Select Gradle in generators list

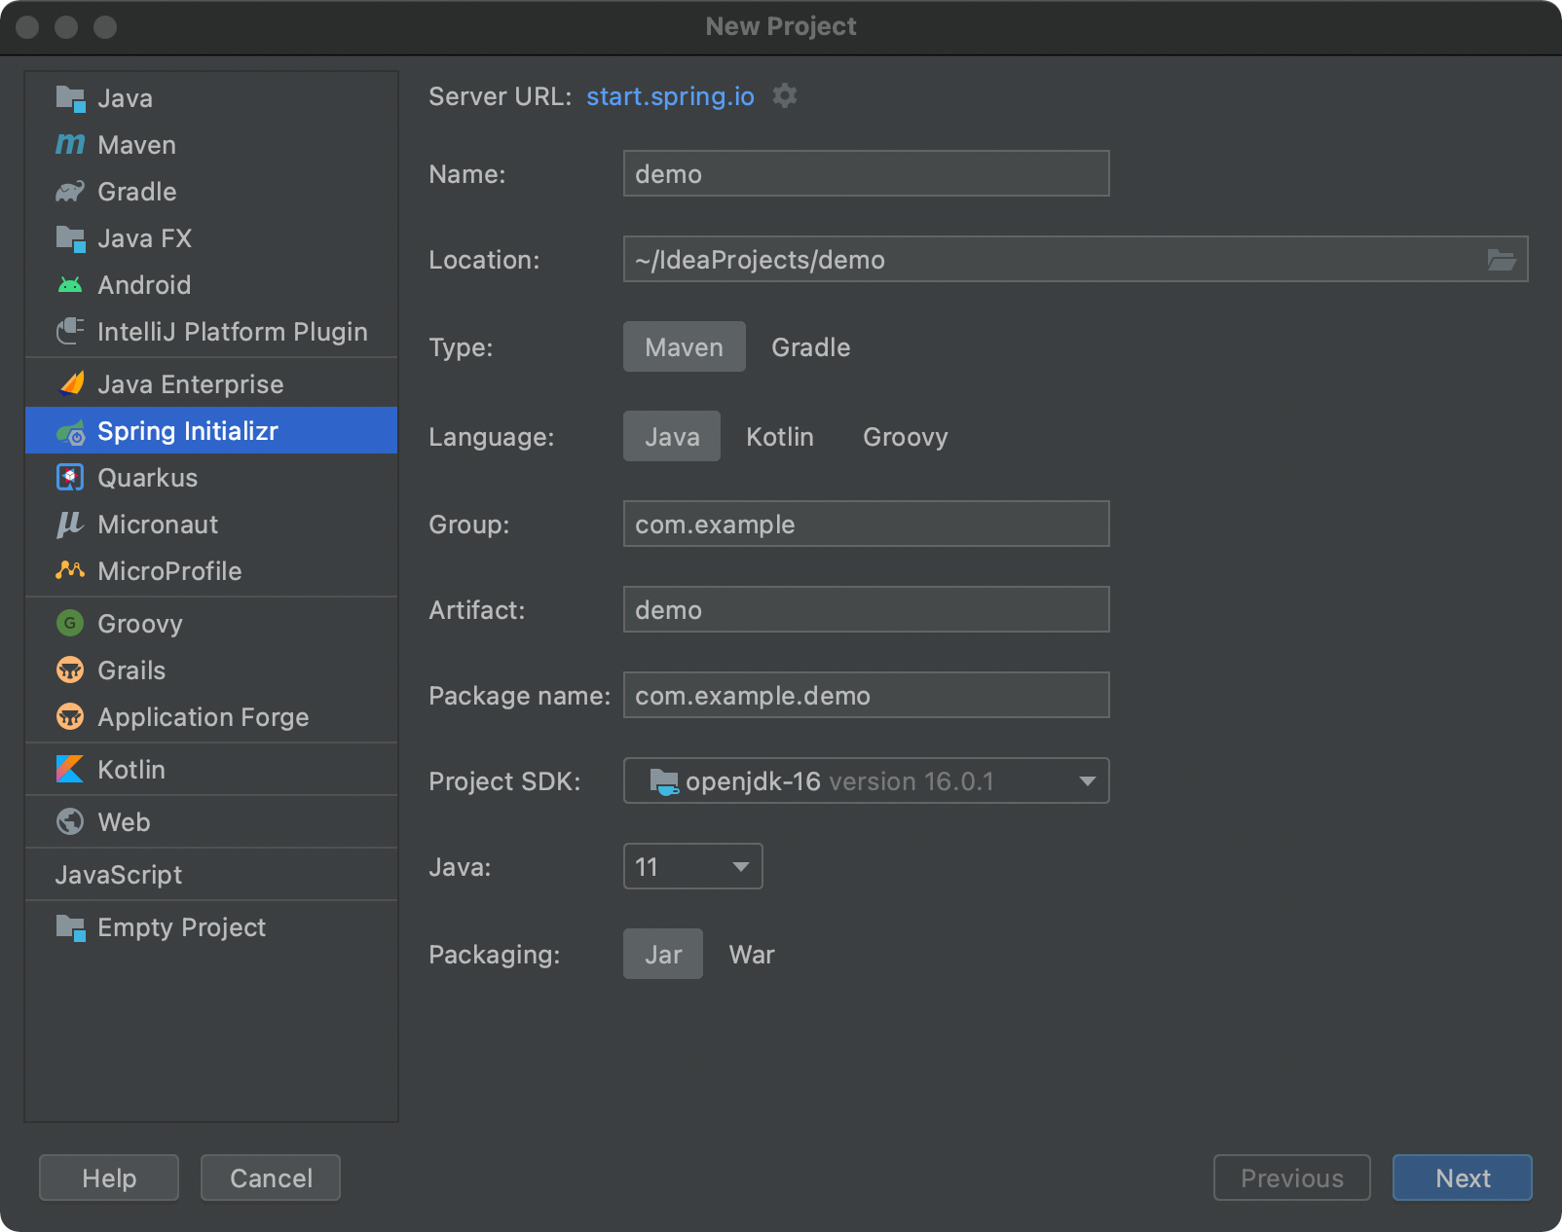tap(137, 192)
